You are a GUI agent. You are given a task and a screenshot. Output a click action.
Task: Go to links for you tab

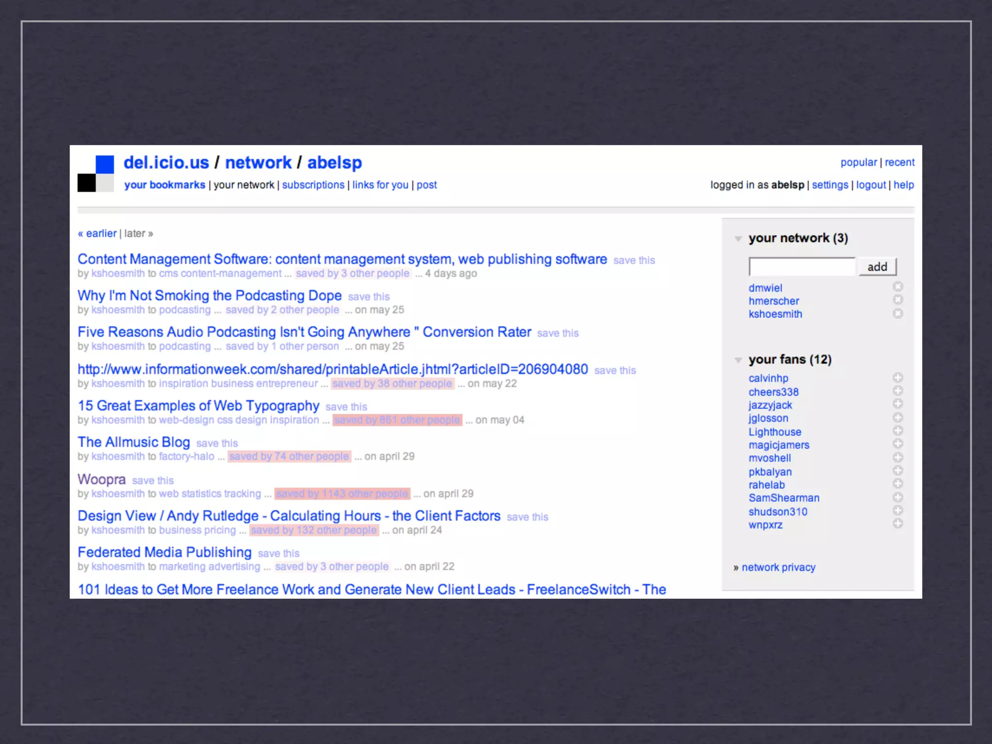click(380, 185)
